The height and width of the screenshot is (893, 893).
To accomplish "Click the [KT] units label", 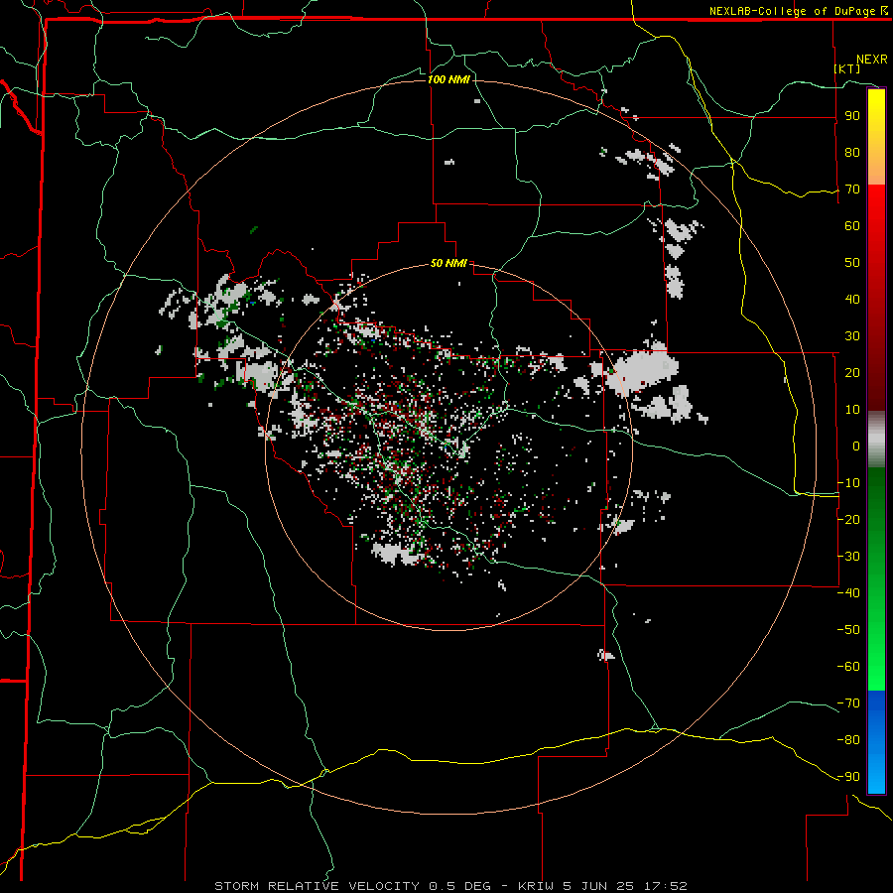I will (847, 68).
